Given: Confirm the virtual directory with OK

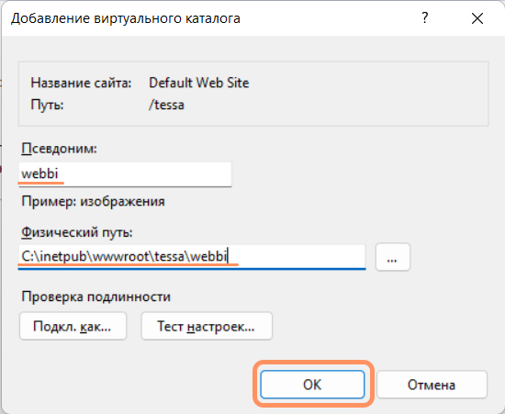Looking at the screenshot, I should [x=312, y=385].
